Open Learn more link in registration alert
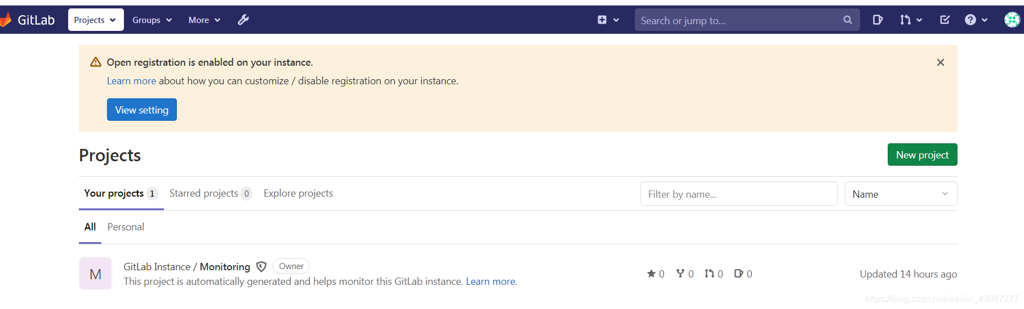The image size is (1024, 309). pyautogui.click(x=131, y=81)
